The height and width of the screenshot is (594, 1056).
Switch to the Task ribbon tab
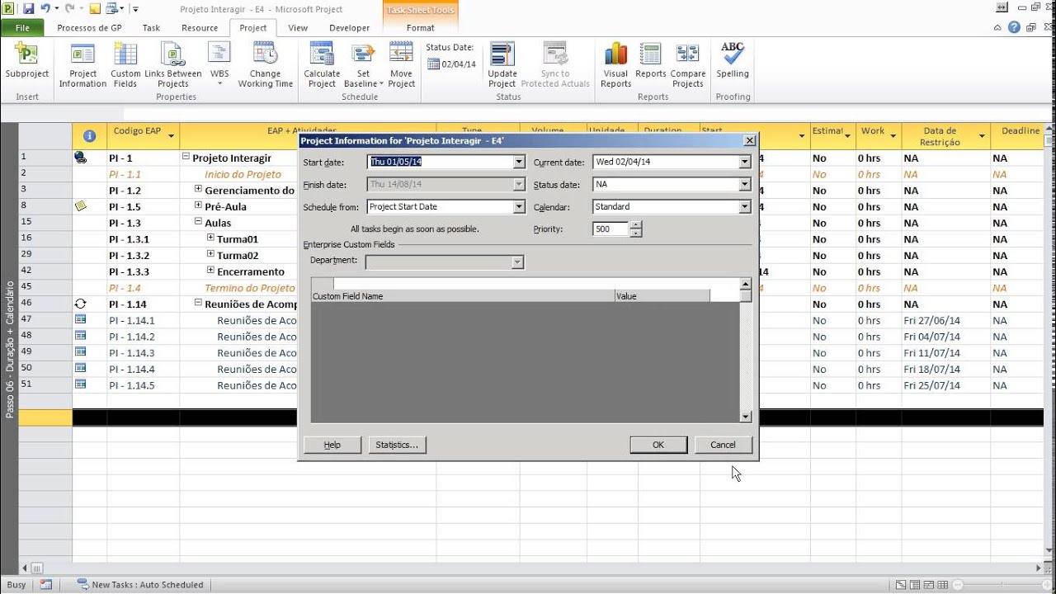pos(151,27)
